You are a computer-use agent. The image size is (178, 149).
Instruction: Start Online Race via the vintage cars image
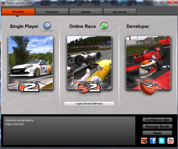coord(89,63)
